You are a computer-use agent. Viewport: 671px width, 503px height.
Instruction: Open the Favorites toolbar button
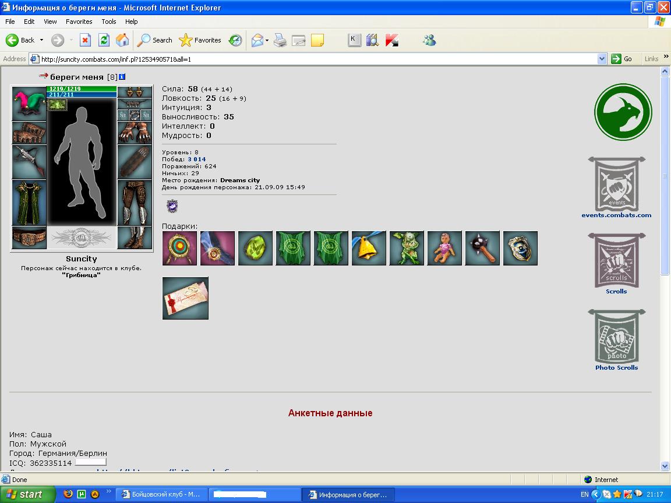[200, 40]
